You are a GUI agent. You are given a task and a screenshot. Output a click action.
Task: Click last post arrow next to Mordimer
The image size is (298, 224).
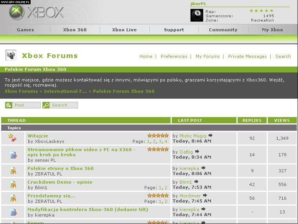(205, 195)
